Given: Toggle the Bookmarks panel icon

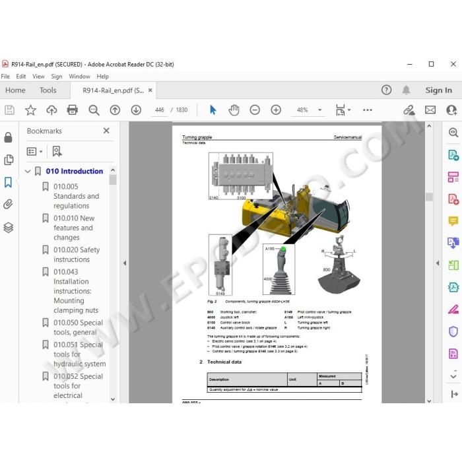Looking at the screenshot, I should click(x=8, y=182).
